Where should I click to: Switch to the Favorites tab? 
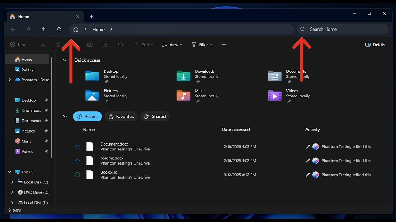121,116
